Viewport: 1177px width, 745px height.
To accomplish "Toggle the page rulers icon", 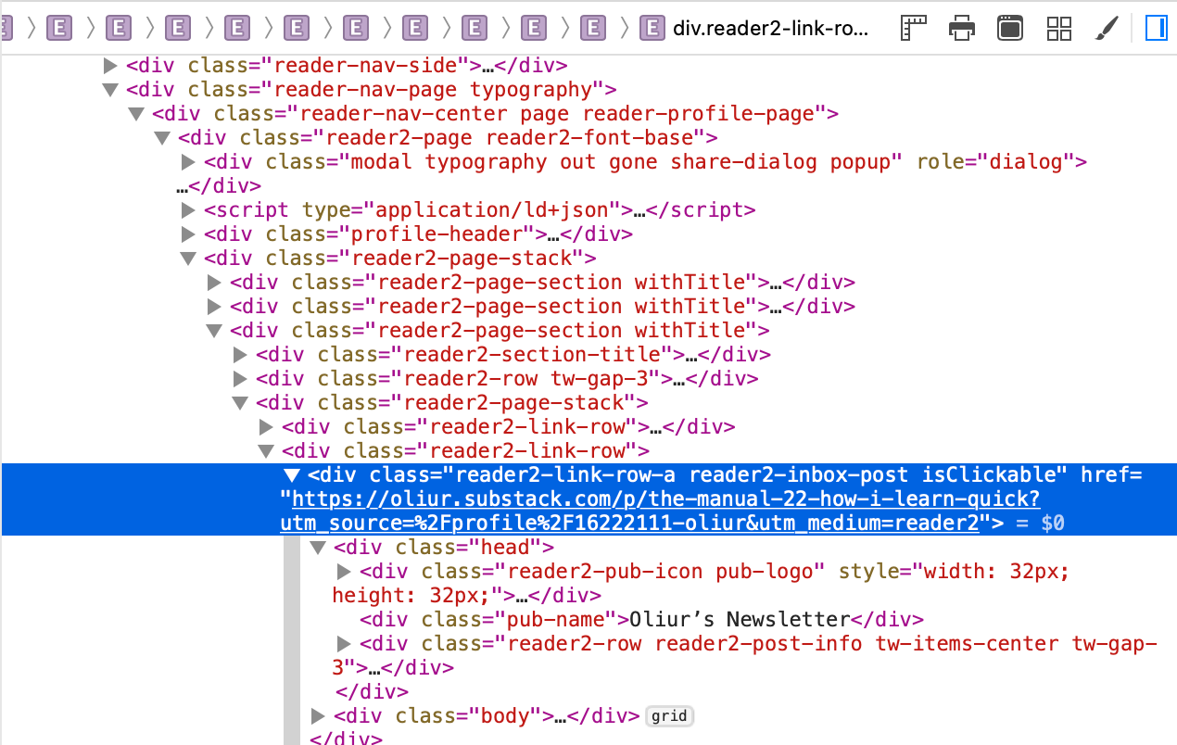I will coord(915,28).
